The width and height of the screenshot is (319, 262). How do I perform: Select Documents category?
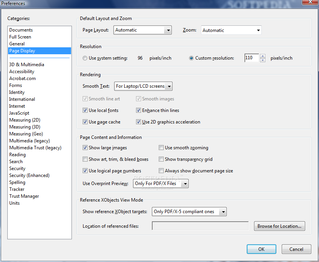click(x=21, y=30)
